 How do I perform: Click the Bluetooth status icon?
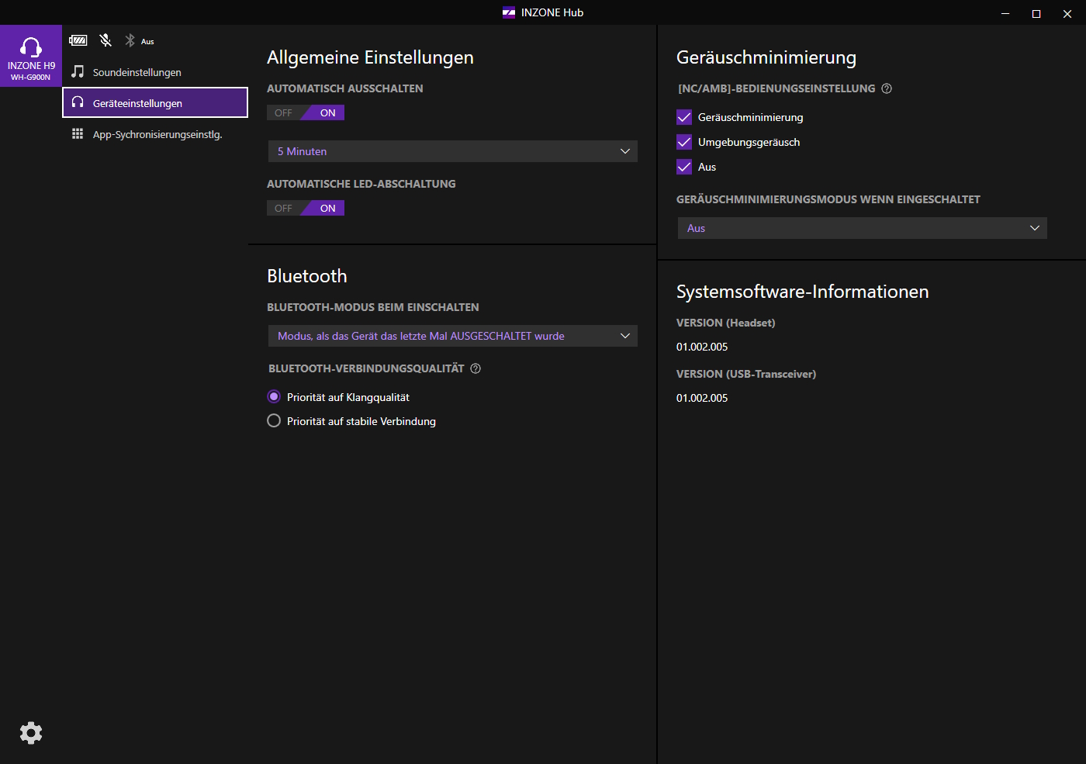tap(130, 40)
